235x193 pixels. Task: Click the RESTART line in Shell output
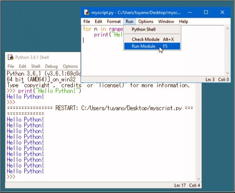[99, 108]
